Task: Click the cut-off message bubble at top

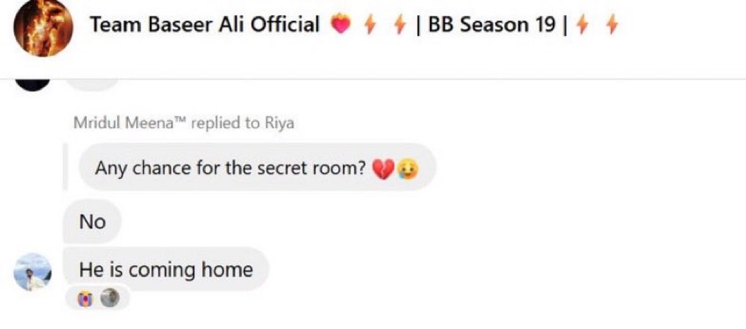Action: pyautogui.click(x=92, y=84)
